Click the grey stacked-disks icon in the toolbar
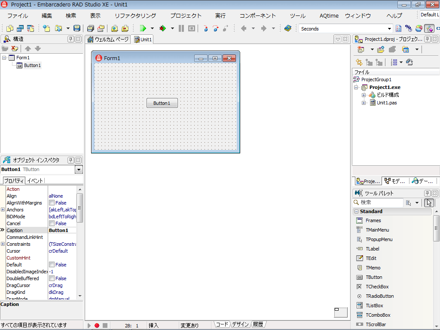Viewport: 440px width, 330px height. click(90, 28)
